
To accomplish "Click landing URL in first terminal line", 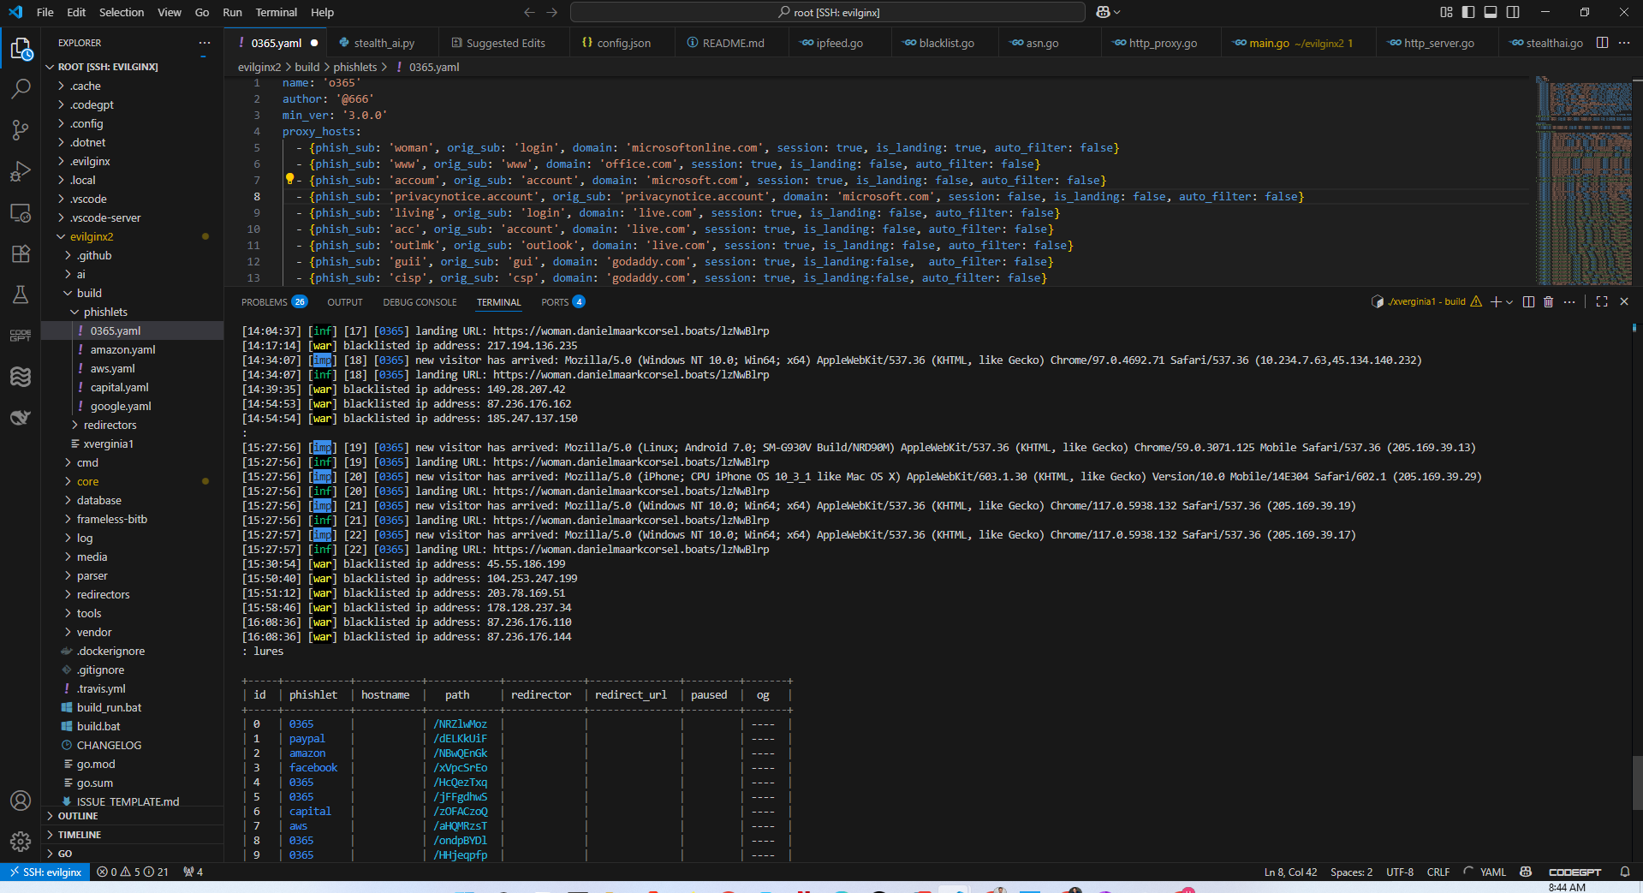I will (x=631, y=331).
